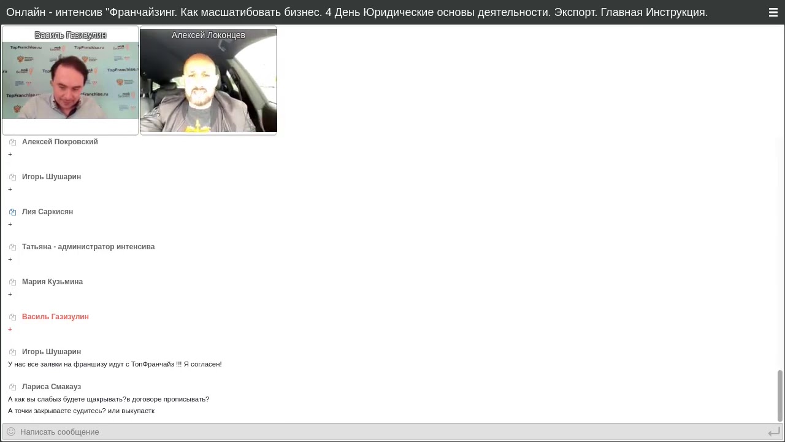Click the icon beside Алексей Покровский's name

[12, 142]
